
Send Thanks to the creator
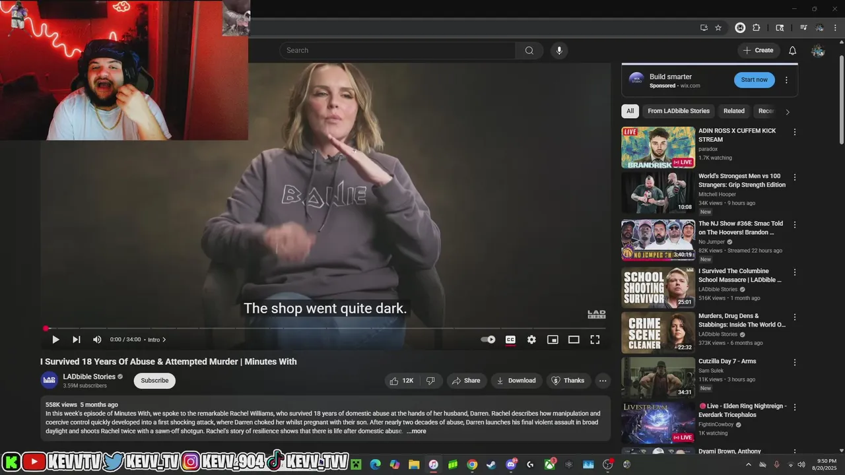(568, 381)
